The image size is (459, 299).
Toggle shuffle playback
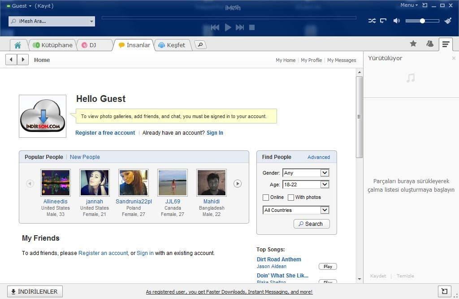(x=372, y=21)
